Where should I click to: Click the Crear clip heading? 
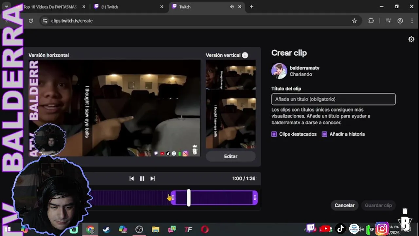click(x=289, y=53)
